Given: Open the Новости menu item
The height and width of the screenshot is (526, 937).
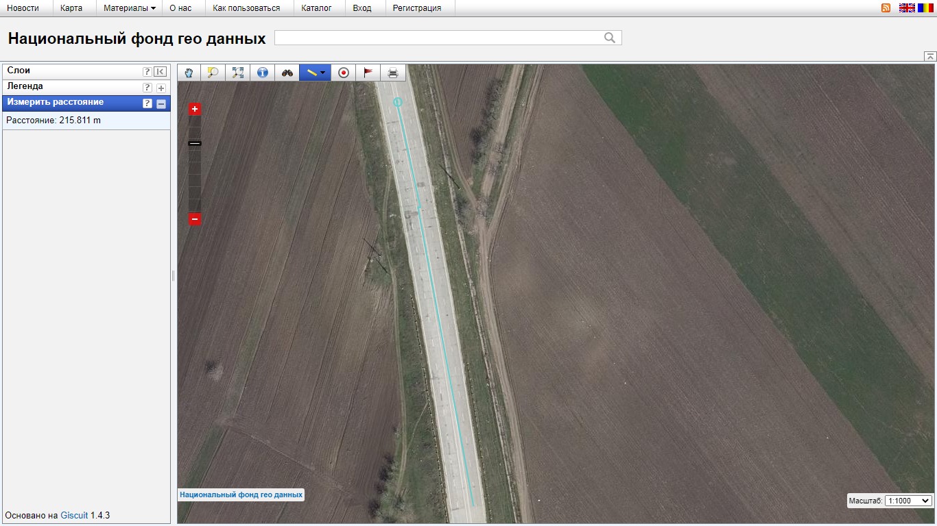Looking at the screenshot, I should point(23,8).
